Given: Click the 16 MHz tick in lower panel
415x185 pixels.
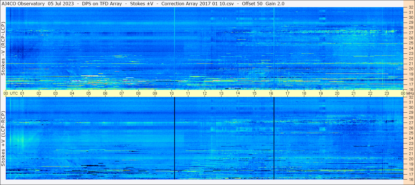Looking at the screenshot, I should (x=411, y=179).
